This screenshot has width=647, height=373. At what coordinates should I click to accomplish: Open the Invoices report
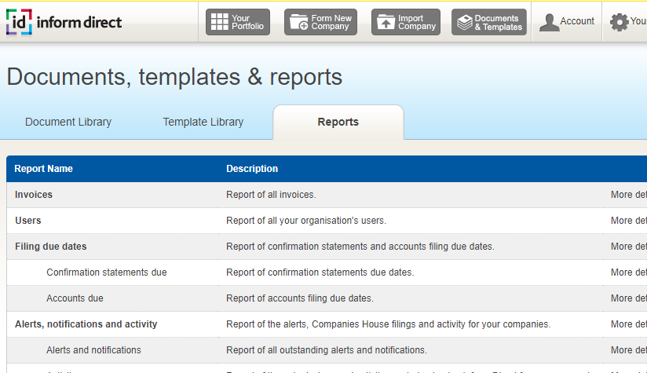pyautogui.click(x=34, y=195)
